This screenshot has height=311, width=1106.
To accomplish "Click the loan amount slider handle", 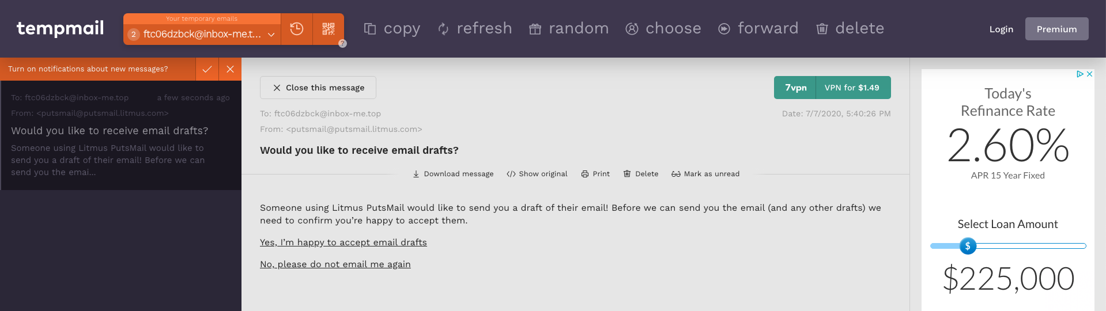I will pos(968,246).
